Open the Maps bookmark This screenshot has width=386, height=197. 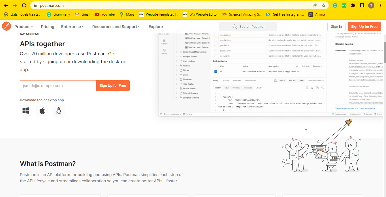click(127, 14)
